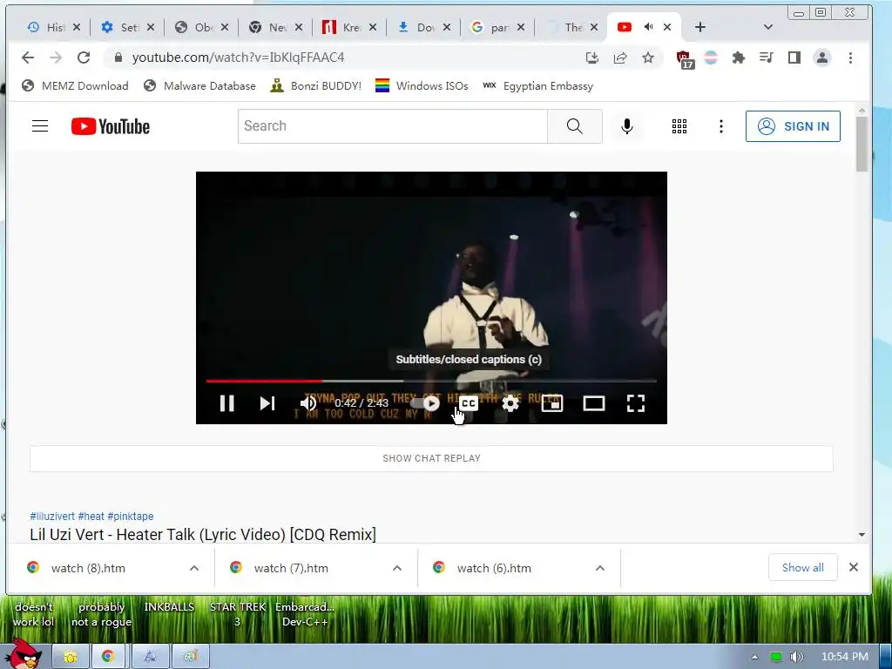Image resolution: width=892 pixels, height=669 pixels.
Task: Pause the YouTube video
Action: pyautogui.click(x=227, y=403)
